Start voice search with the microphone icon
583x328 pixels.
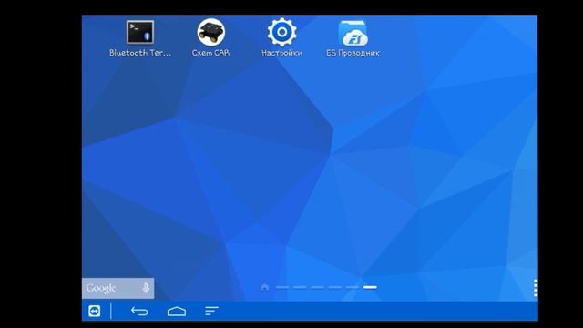[x=146, y=288]
